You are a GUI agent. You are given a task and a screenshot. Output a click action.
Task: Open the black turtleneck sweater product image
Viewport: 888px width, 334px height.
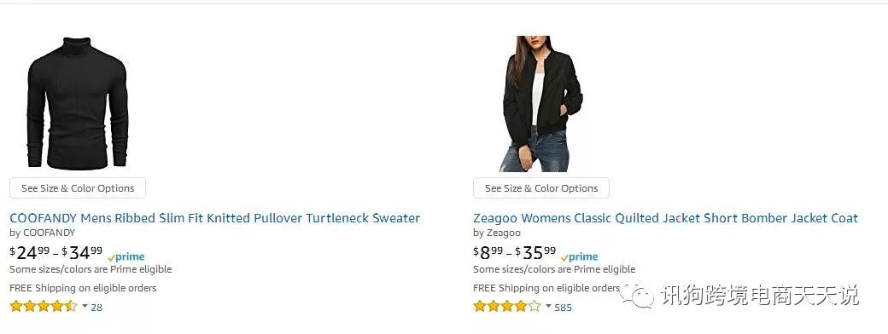(x=78, y=103)
